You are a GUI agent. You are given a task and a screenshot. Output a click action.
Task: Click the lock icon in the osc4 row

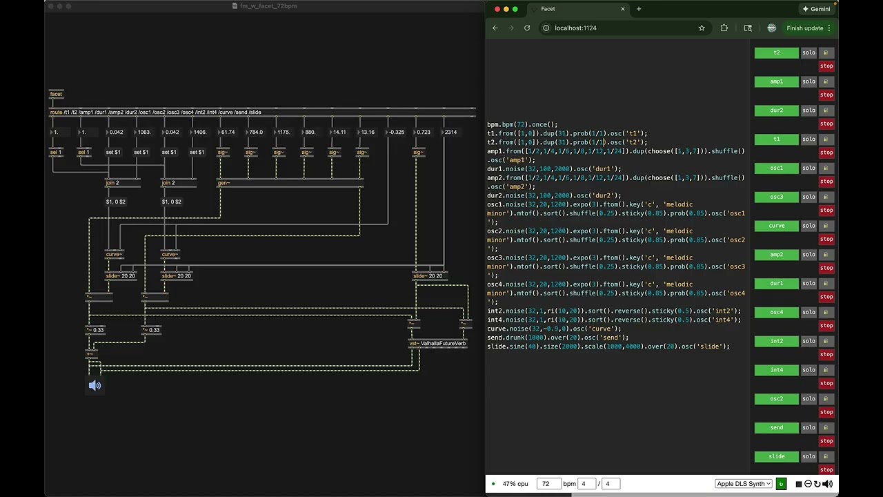click(826, 312)
